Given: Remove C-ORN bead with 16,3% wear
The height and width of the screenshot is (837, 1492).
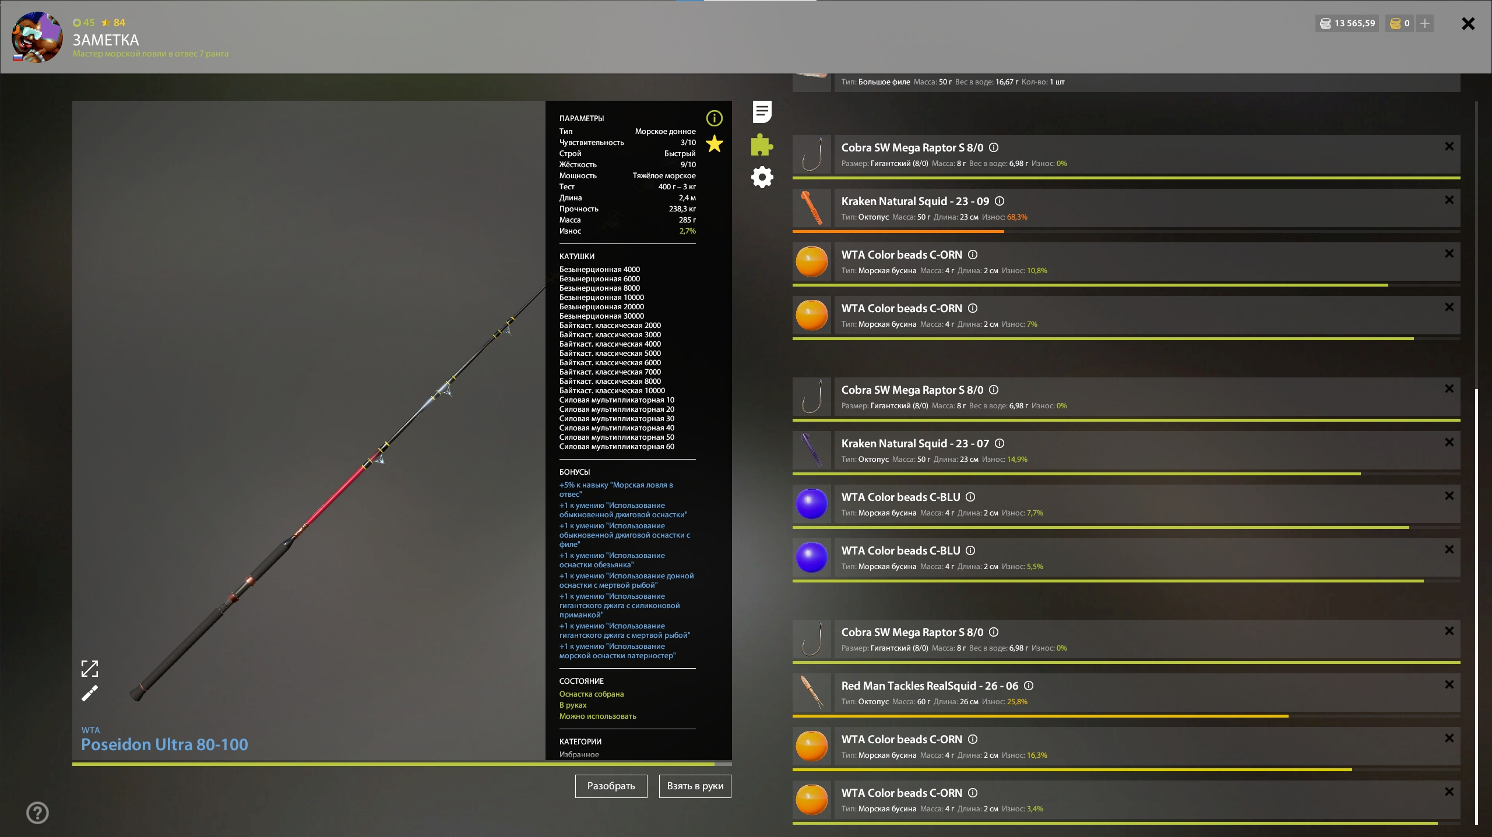Looking at the screenshot, I should click(x=1449, y=739).
